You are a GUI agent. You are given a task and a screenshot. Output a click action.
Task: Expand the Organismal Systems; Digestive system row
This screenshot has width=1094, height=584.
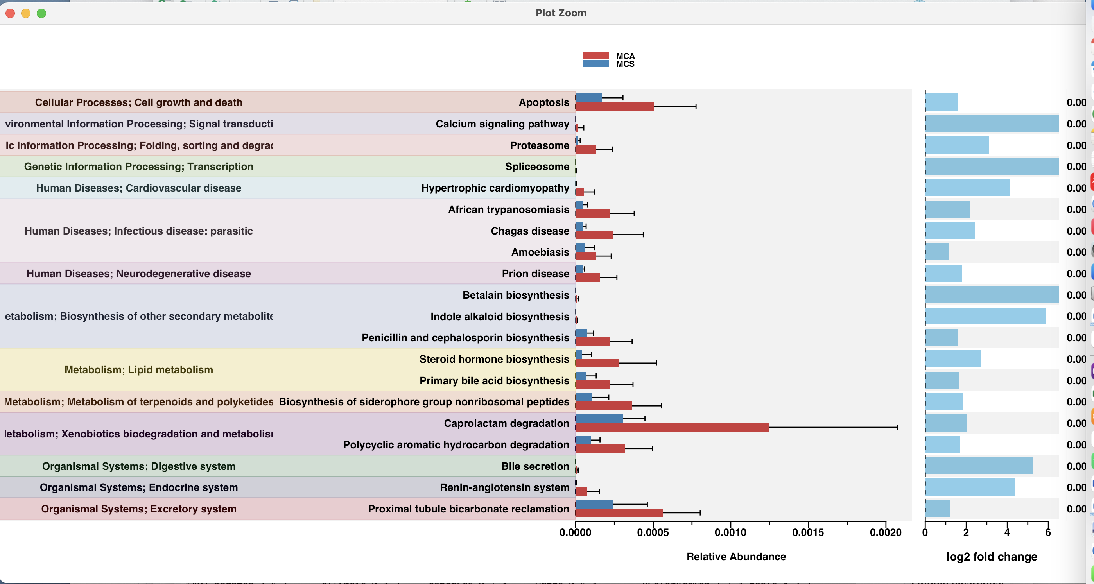pyautogui.click(x=138, y=466)
